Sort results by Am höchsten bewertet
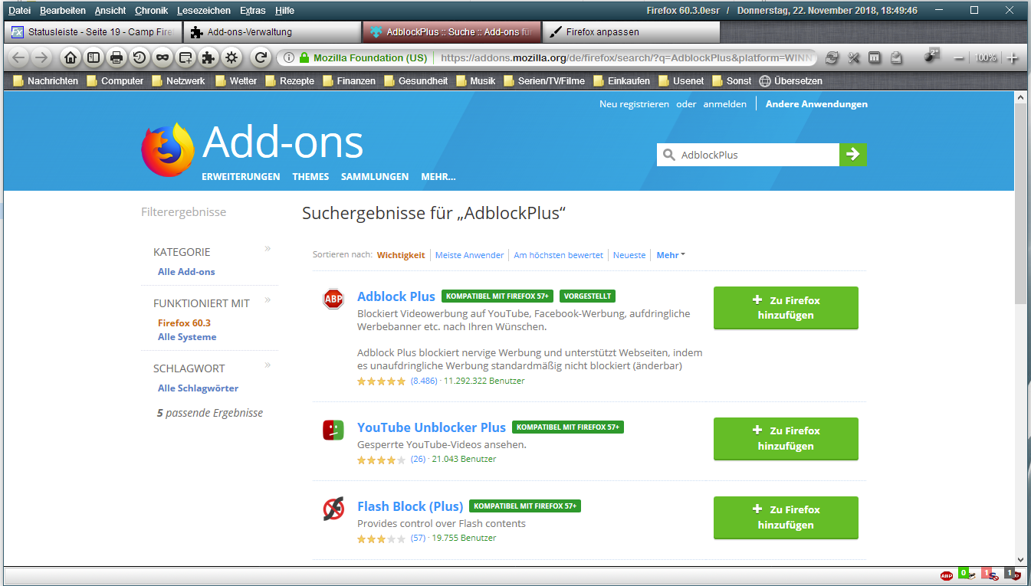The height and width of the screenshot is (586, 1031). tap(558, 255)
